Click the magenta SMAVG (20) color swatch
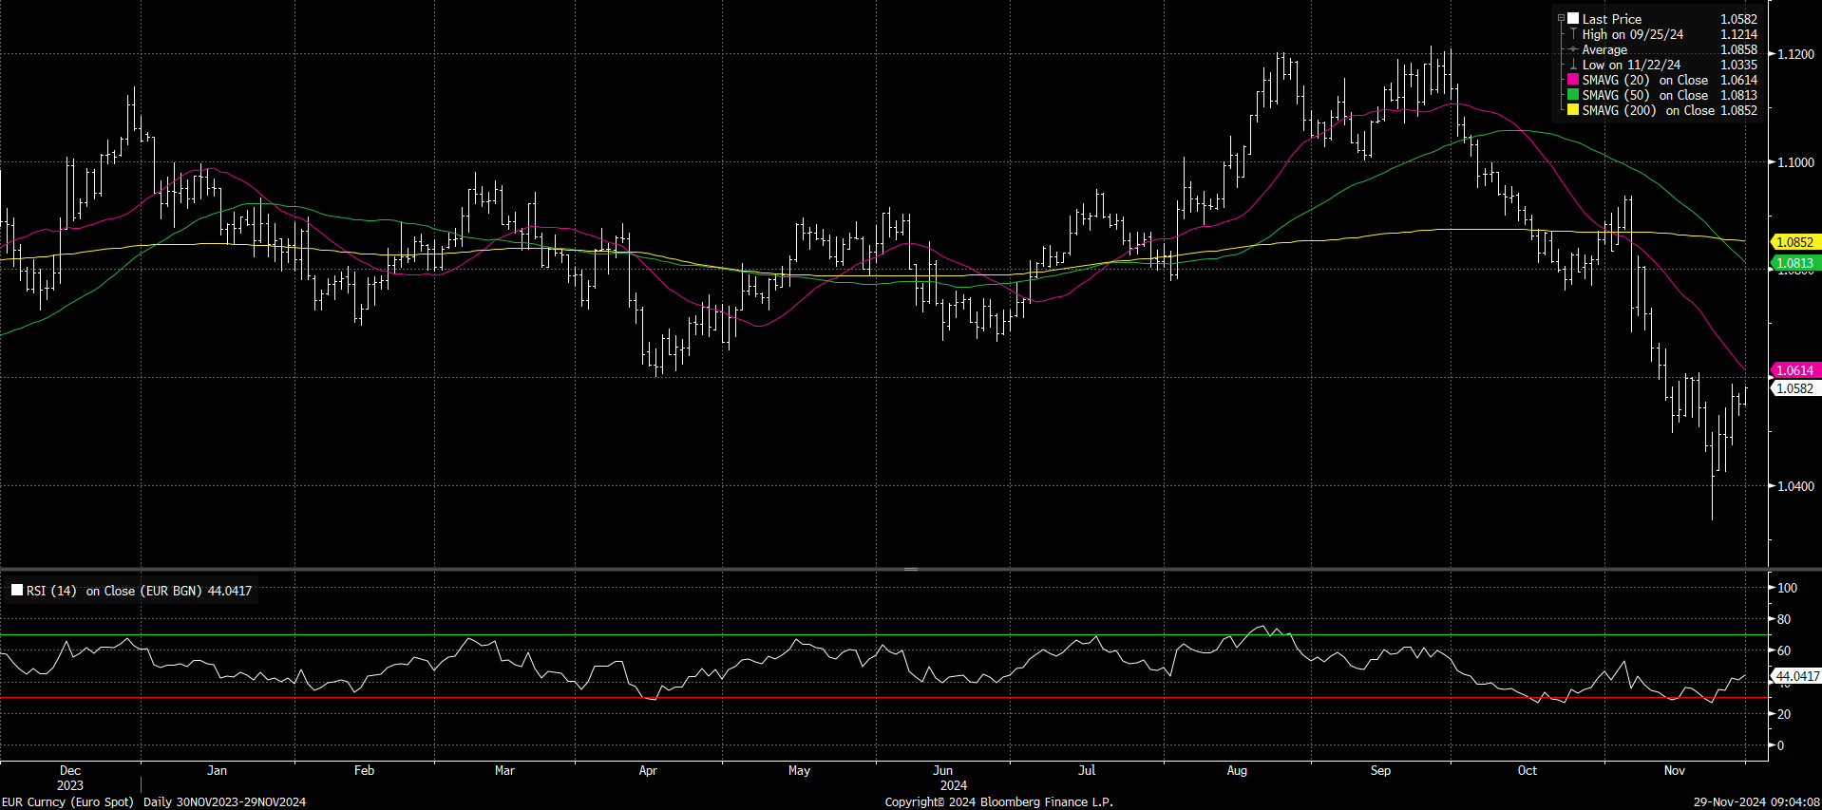The width and height of the screenshot is (1822, 810). pos(1573,80)
